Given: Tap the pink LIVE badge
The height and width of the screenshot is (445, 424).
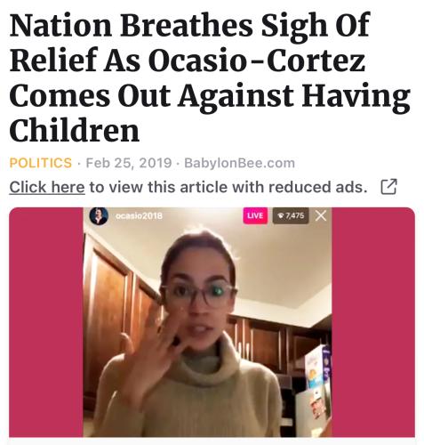Looking at the screenshot, I should pyautogui.click(x=255, y=215).
